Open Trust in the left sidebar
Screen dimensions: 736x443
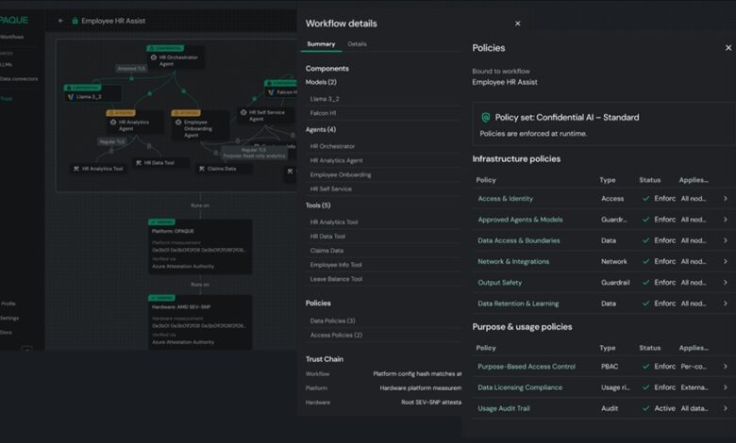(x=6, y=99)
